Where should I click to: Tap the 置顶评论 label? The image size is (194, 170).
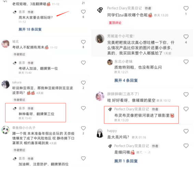tap(115, 23)
